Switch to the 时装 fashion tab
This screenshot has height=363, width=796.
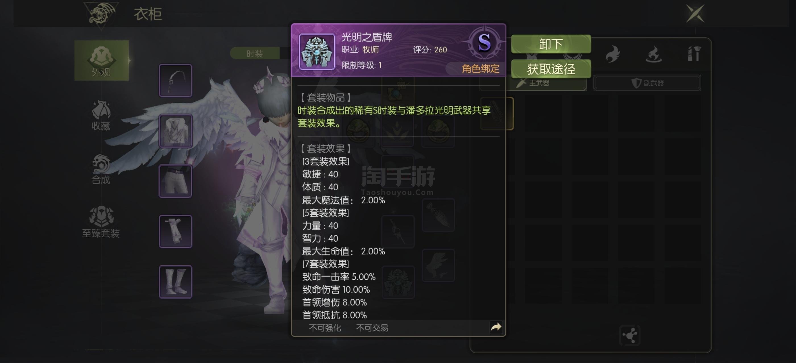pyautogui.click(x=255, y=53)
